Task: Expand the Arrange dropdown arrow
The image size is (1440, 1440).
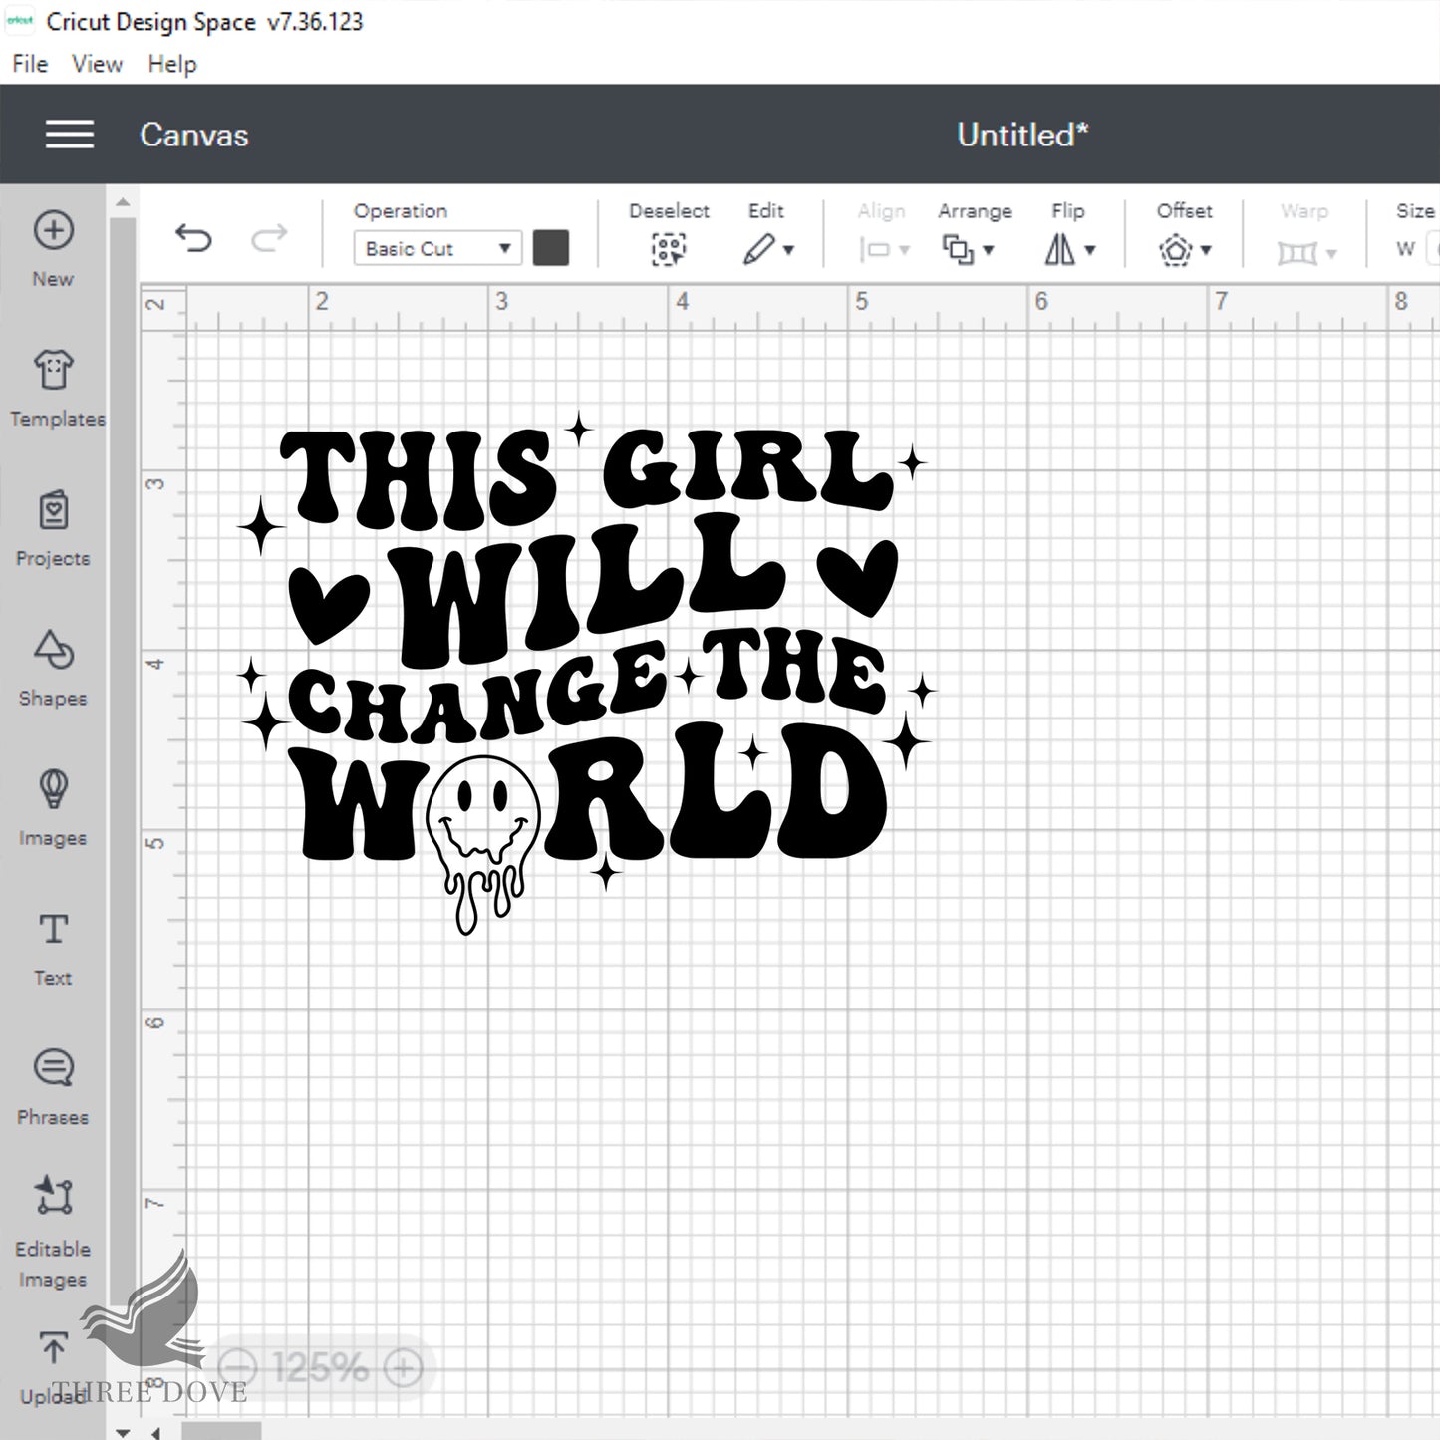Action: click(x=989, y=251)
